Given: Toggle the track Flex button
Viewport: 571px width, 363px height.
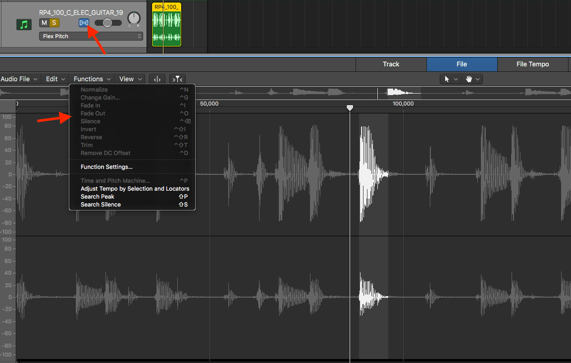Looking at the screenshot, I should [x=84, y=23].
